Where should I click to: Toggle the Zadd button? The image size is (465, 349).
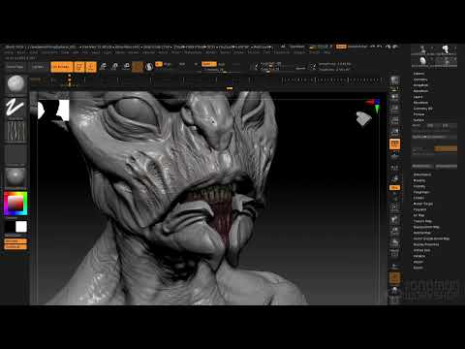[209, 64]
